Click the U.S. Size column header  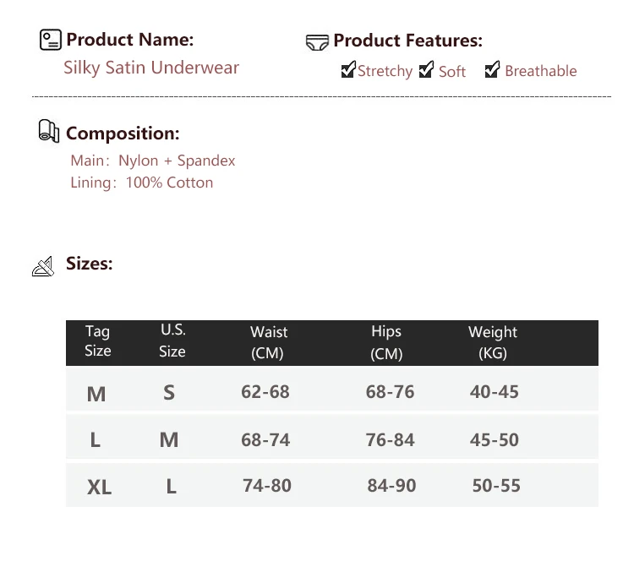[172, 341]
